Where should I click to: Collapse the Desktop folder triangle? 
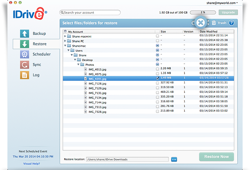point(75,60)
